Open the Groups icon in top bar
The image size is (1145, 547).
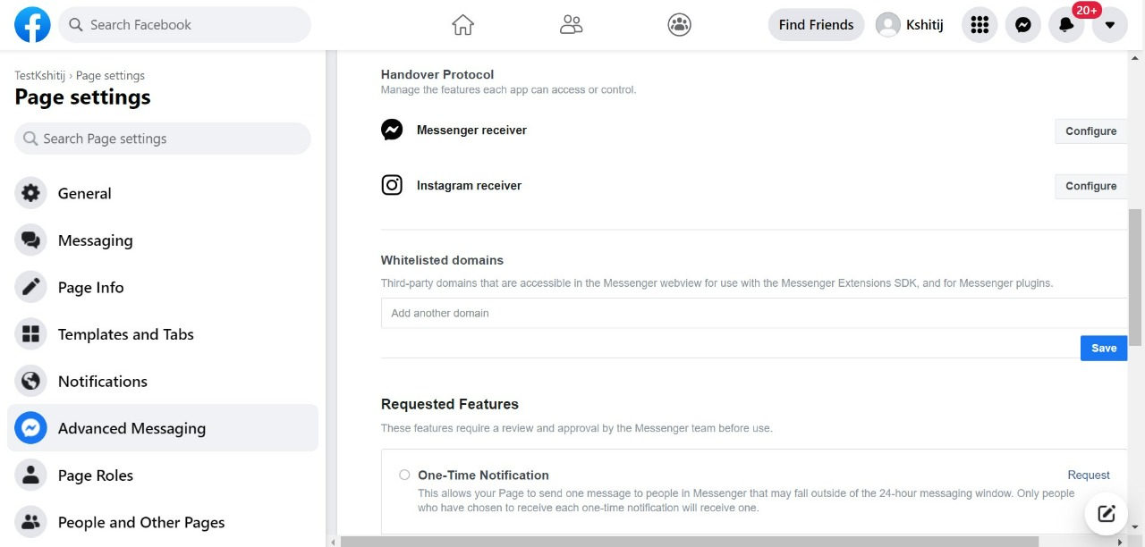point(679,25)
